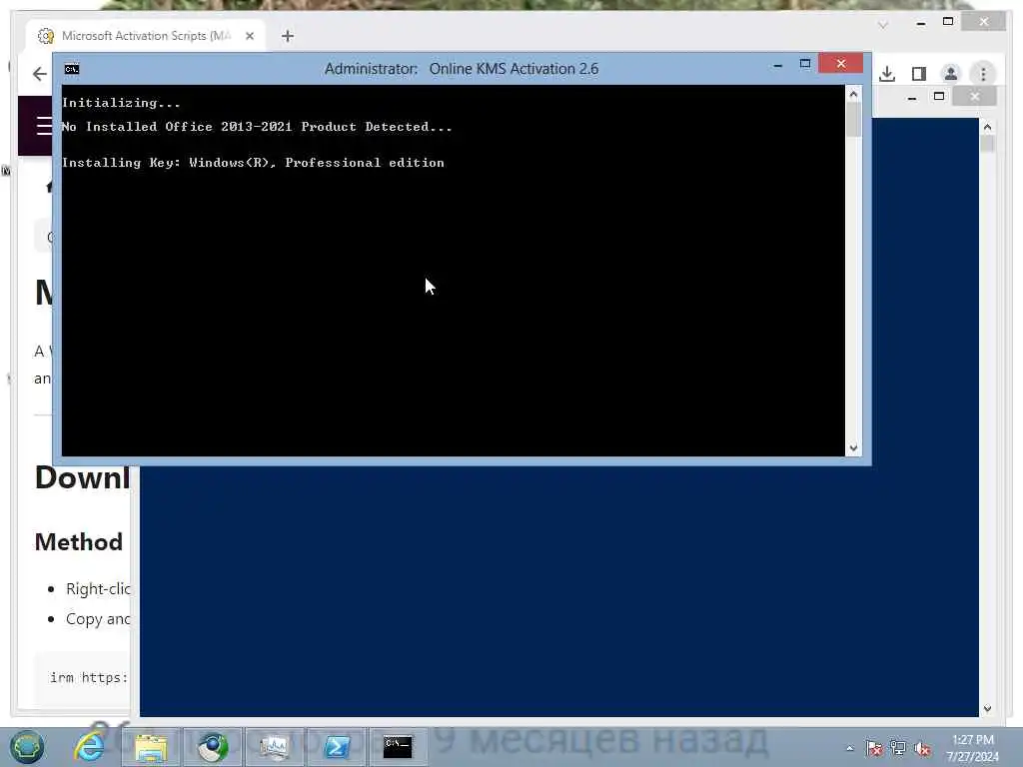Show hidden system tray icons
The height and width of the screenshot is (767, 1023).
click(849, 749)
